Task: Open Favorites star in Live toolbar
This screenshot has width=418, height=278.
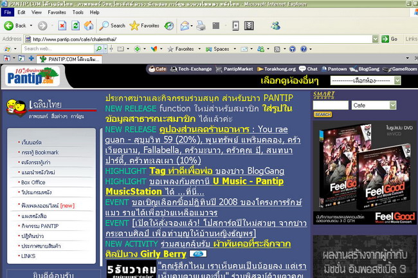Action: click(170, 49)
